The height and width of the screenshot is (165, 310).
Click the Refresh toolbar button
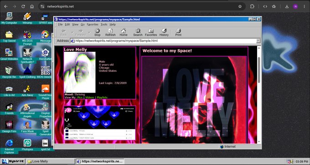110,33
